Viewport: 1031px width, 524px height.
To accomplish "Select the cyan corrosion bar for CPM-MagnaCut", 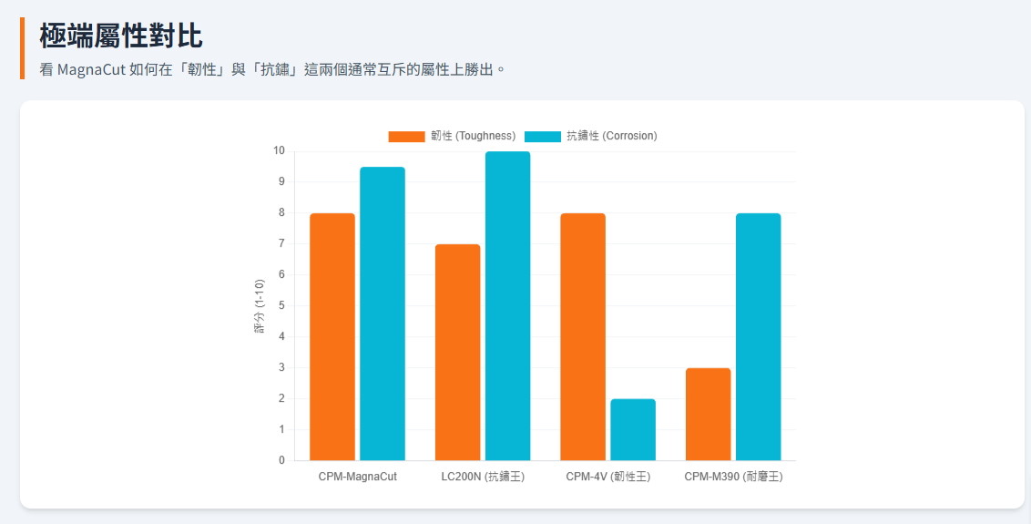I will point(383,313).
